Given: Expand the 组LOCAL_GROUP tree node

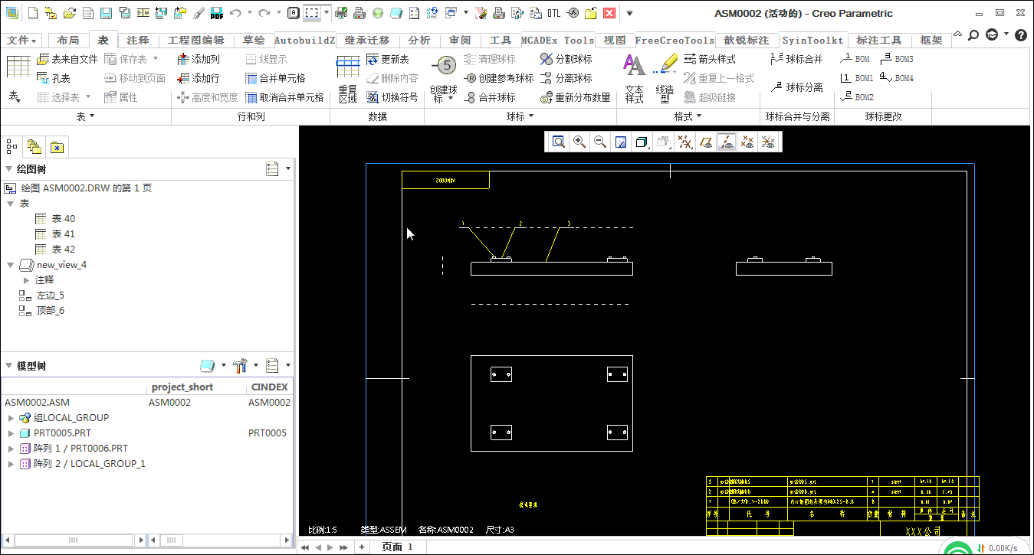Looking at the screenshot, I should coord(11,418).
